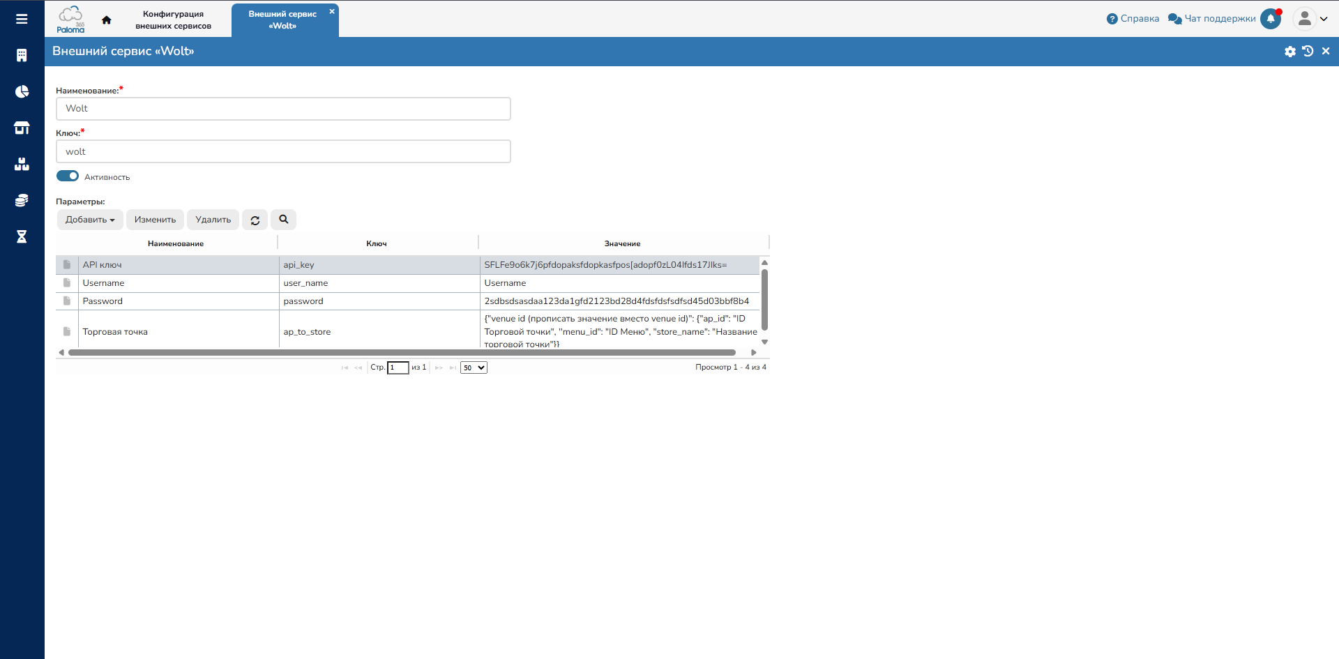Viewport: 1339px width, 659px height.
Task: Expand the user account menu
Action: pos(1310,19)
